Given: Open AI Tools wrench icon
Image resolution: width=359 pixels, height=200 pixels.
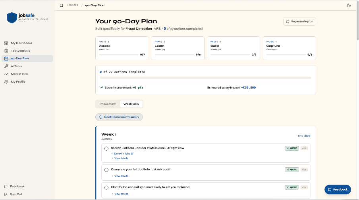Looking at the screenshot, I should tap(6, 66).
